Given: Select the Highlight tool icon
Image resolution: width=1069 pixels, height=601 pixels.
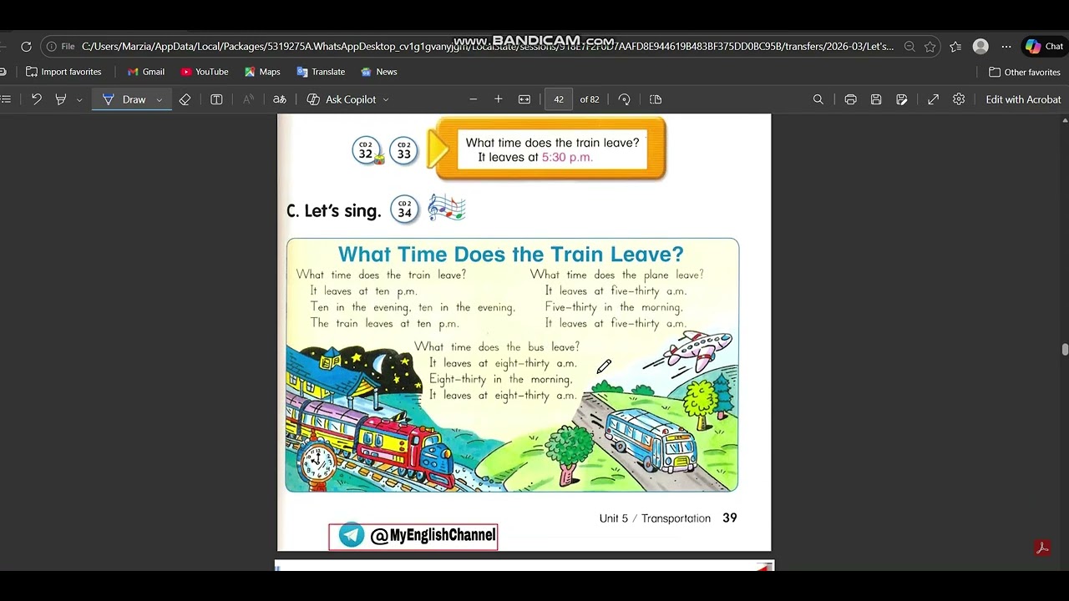Looking at the screenshot, I should coord(61,99).
